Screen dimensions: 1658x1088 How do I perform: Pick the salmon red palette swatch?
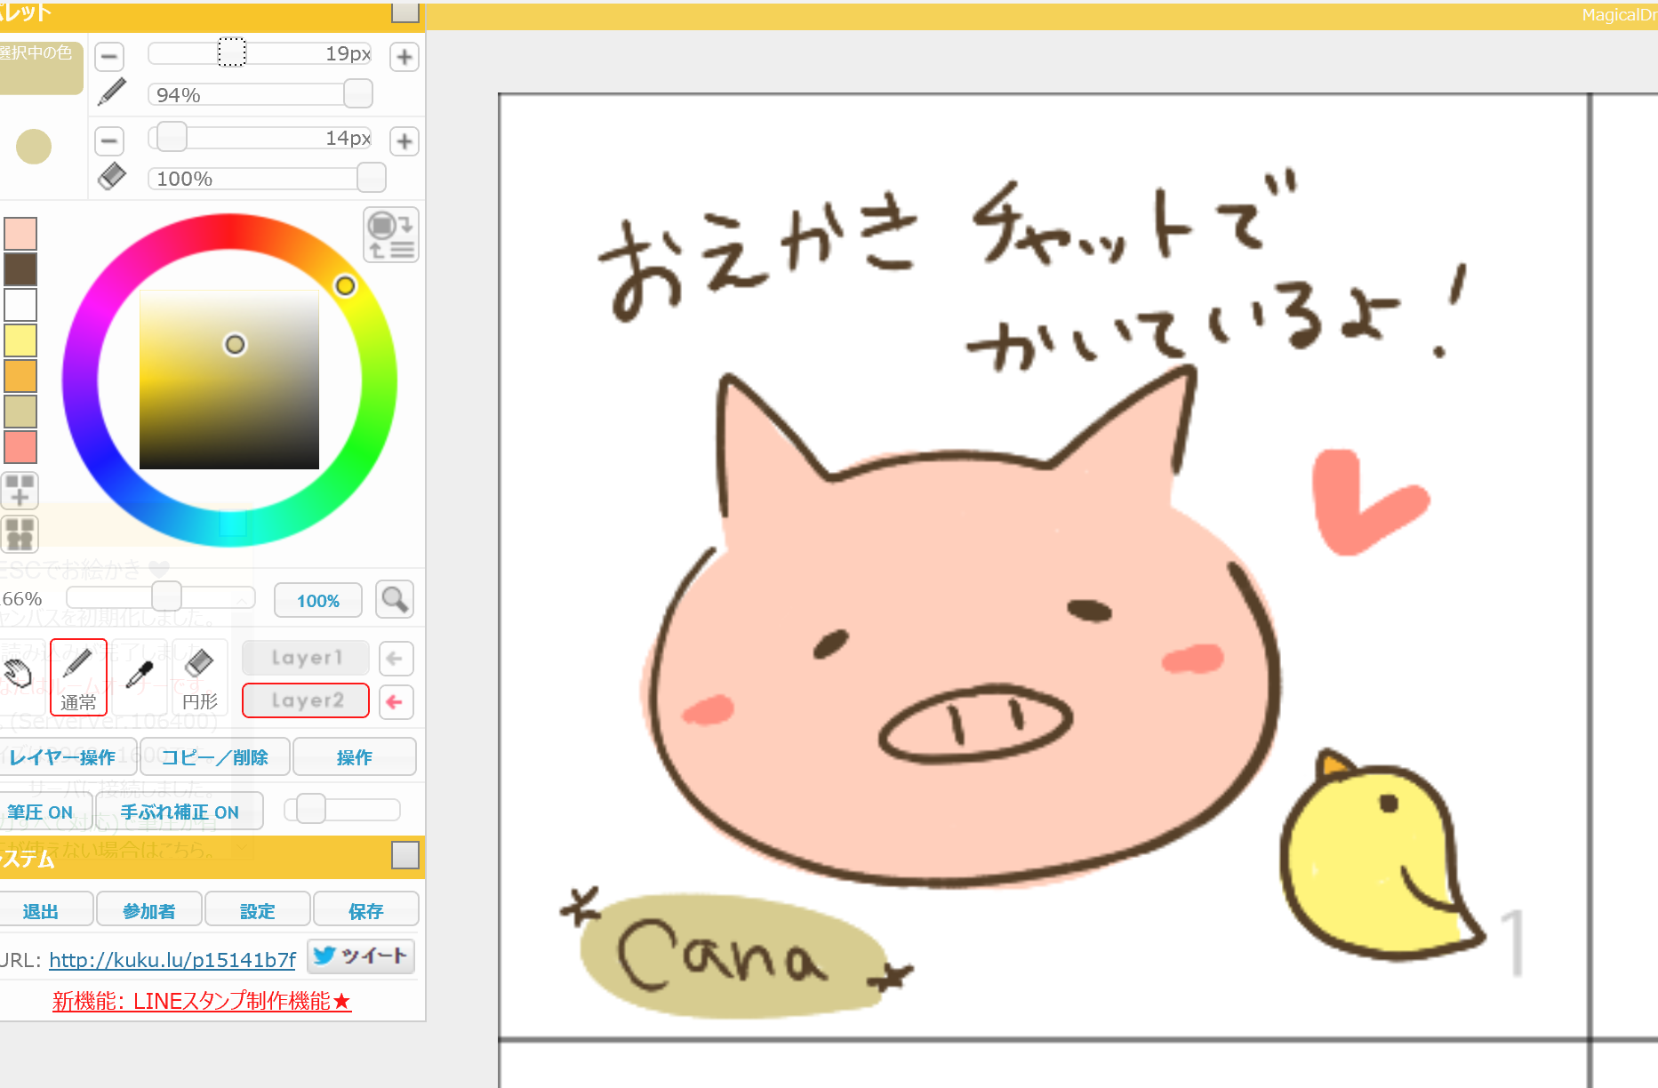point(20,447)
